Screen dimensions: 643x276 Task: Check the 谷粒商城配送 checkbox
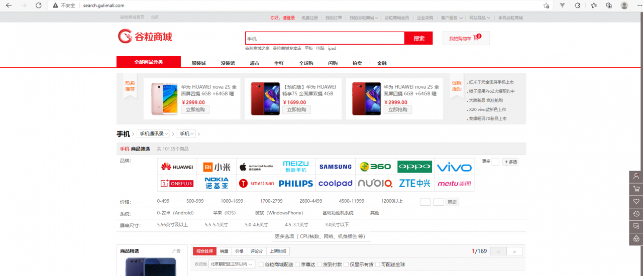click(261, 264)
